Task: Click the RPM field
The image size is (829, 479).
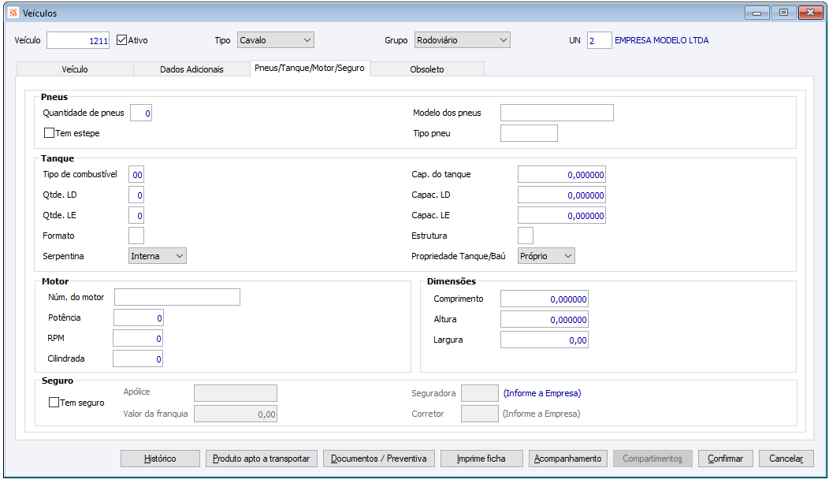Action: tap(138, 338)
